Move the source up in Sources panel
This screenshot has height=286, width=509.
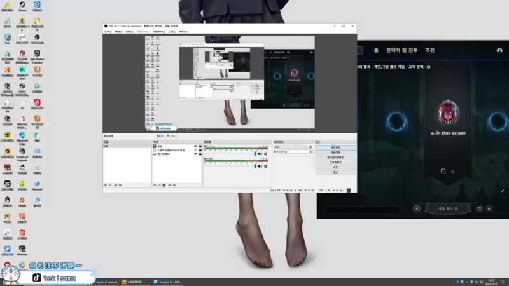(x=169, y=185)
